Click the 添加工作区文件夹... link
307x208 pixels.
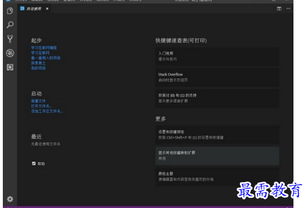coord(47,111)
